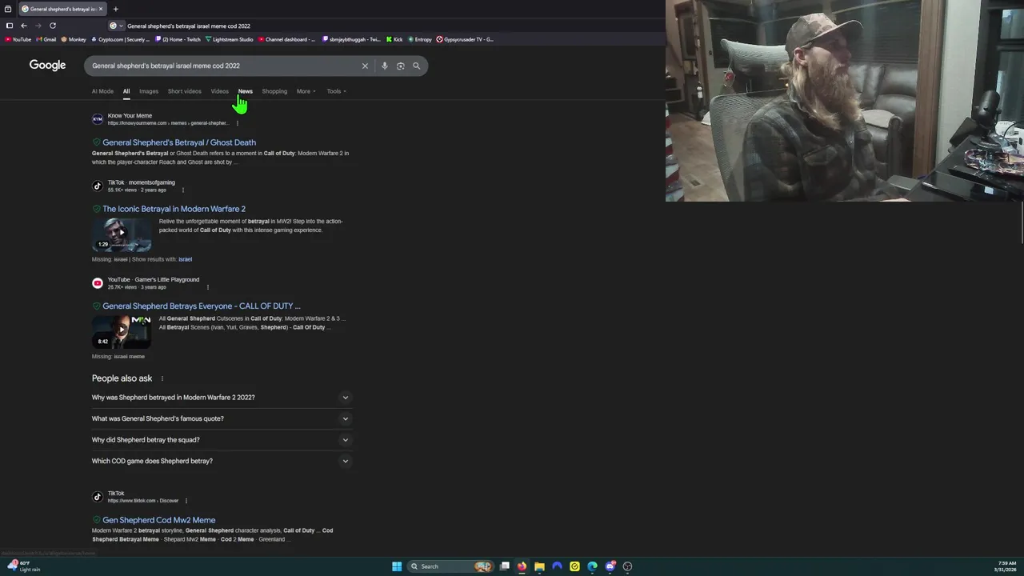The image size is (1024, 576).
Task: Open a new tab with the plus icon
Action: [115, 9]
